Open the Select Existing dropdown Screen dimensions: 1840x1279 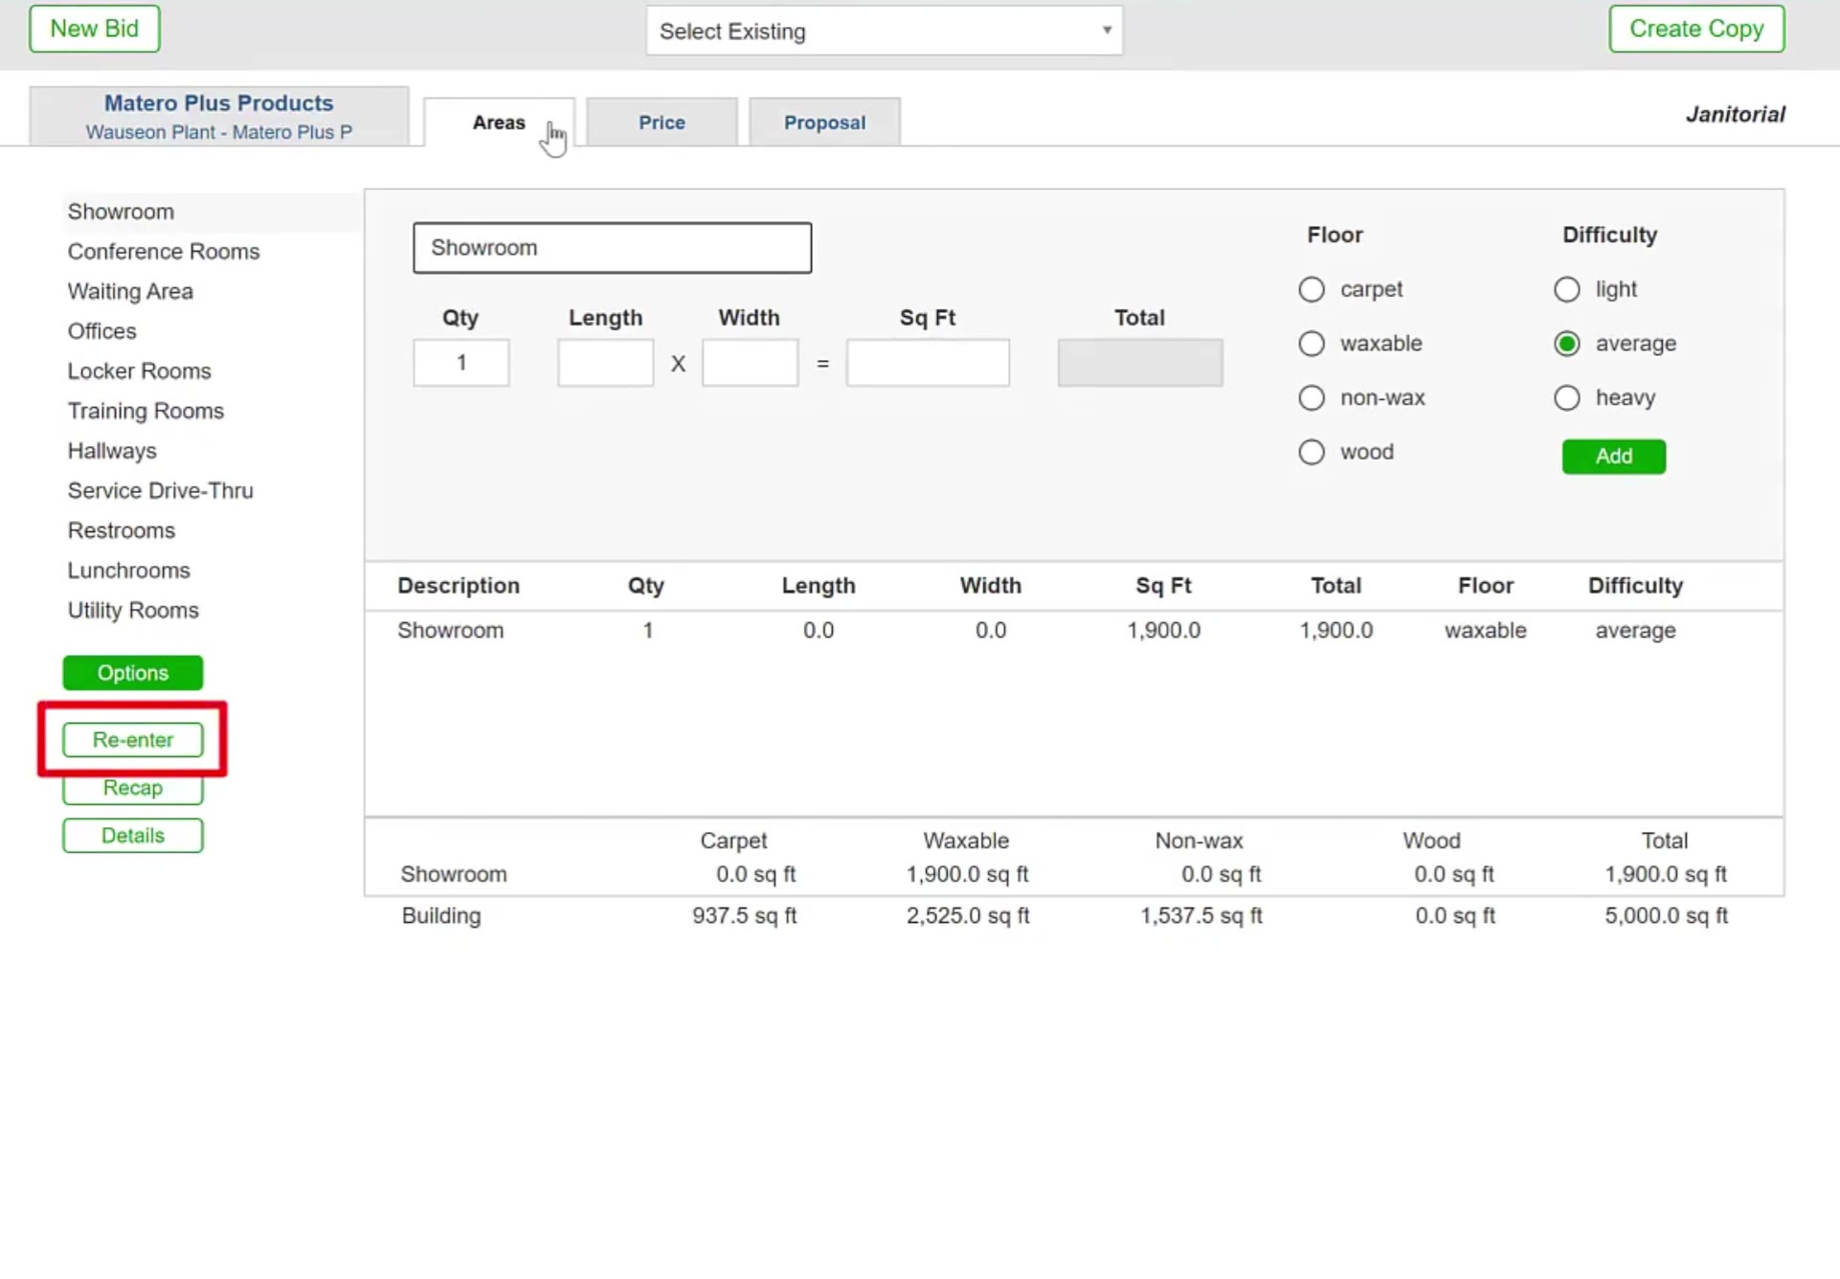point(884,31)
